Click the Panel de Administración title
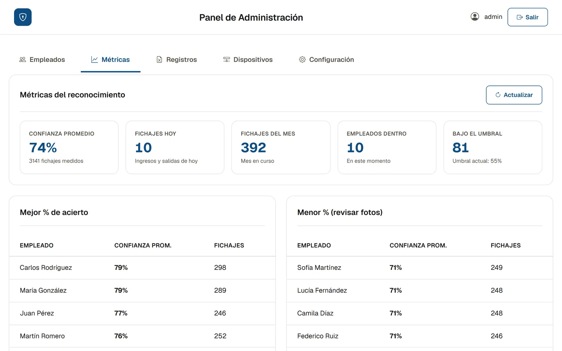 tap(251, 18)
